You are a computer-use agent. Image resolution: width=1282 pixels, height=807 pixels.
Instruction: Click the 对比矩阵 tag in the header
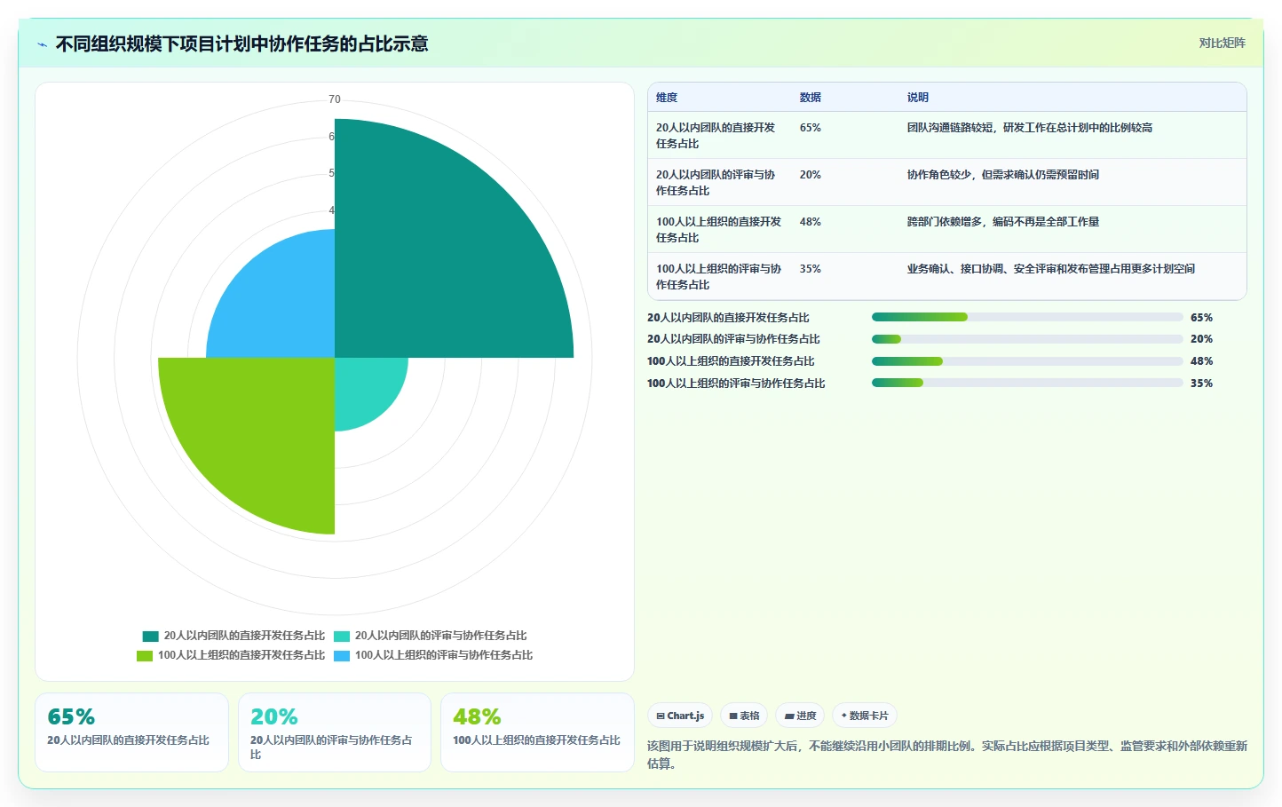click(x=1222, y=43)
